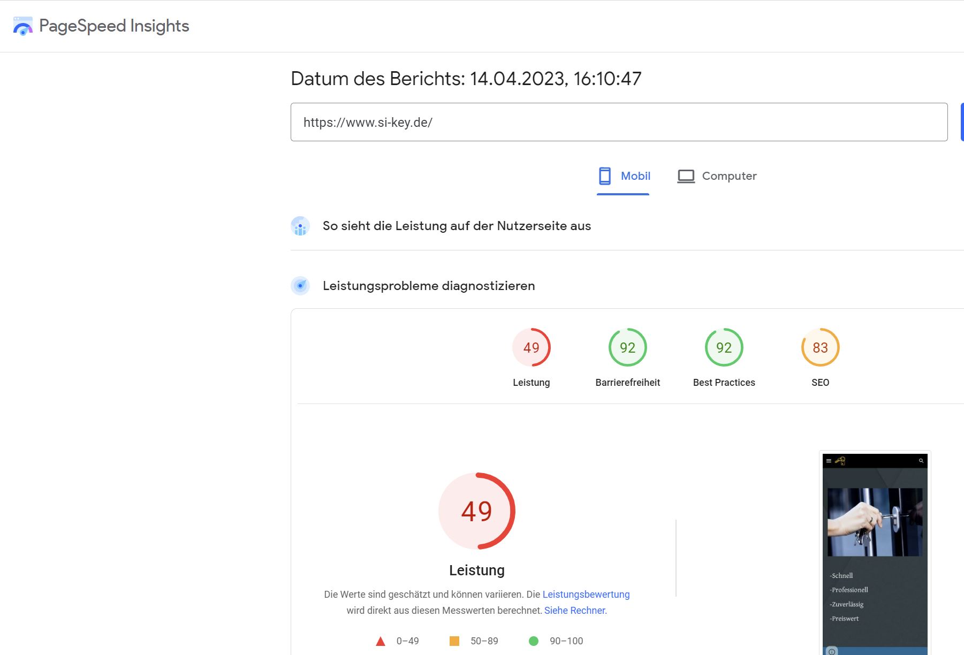Select the Best Practices 92 score gauge
The image size is (964, 655).
[724, 347]
